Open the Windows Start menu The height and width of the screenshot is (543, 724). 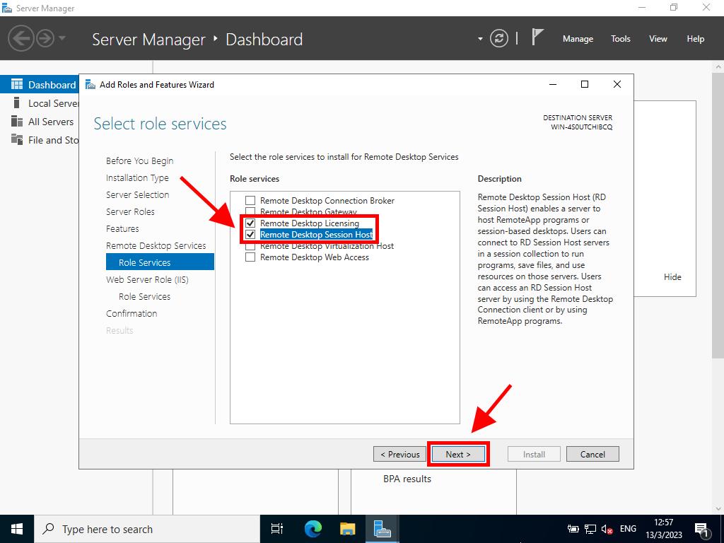[x=17, y=529]
